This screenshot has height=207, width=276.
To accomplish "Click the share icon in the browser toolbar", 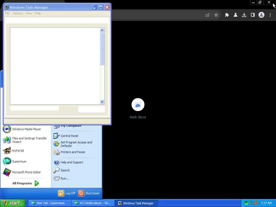I will [x=208, y=15].
